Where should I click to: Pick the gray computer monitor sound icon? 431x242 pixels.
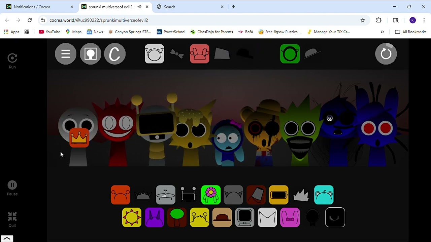click(245, 217)
